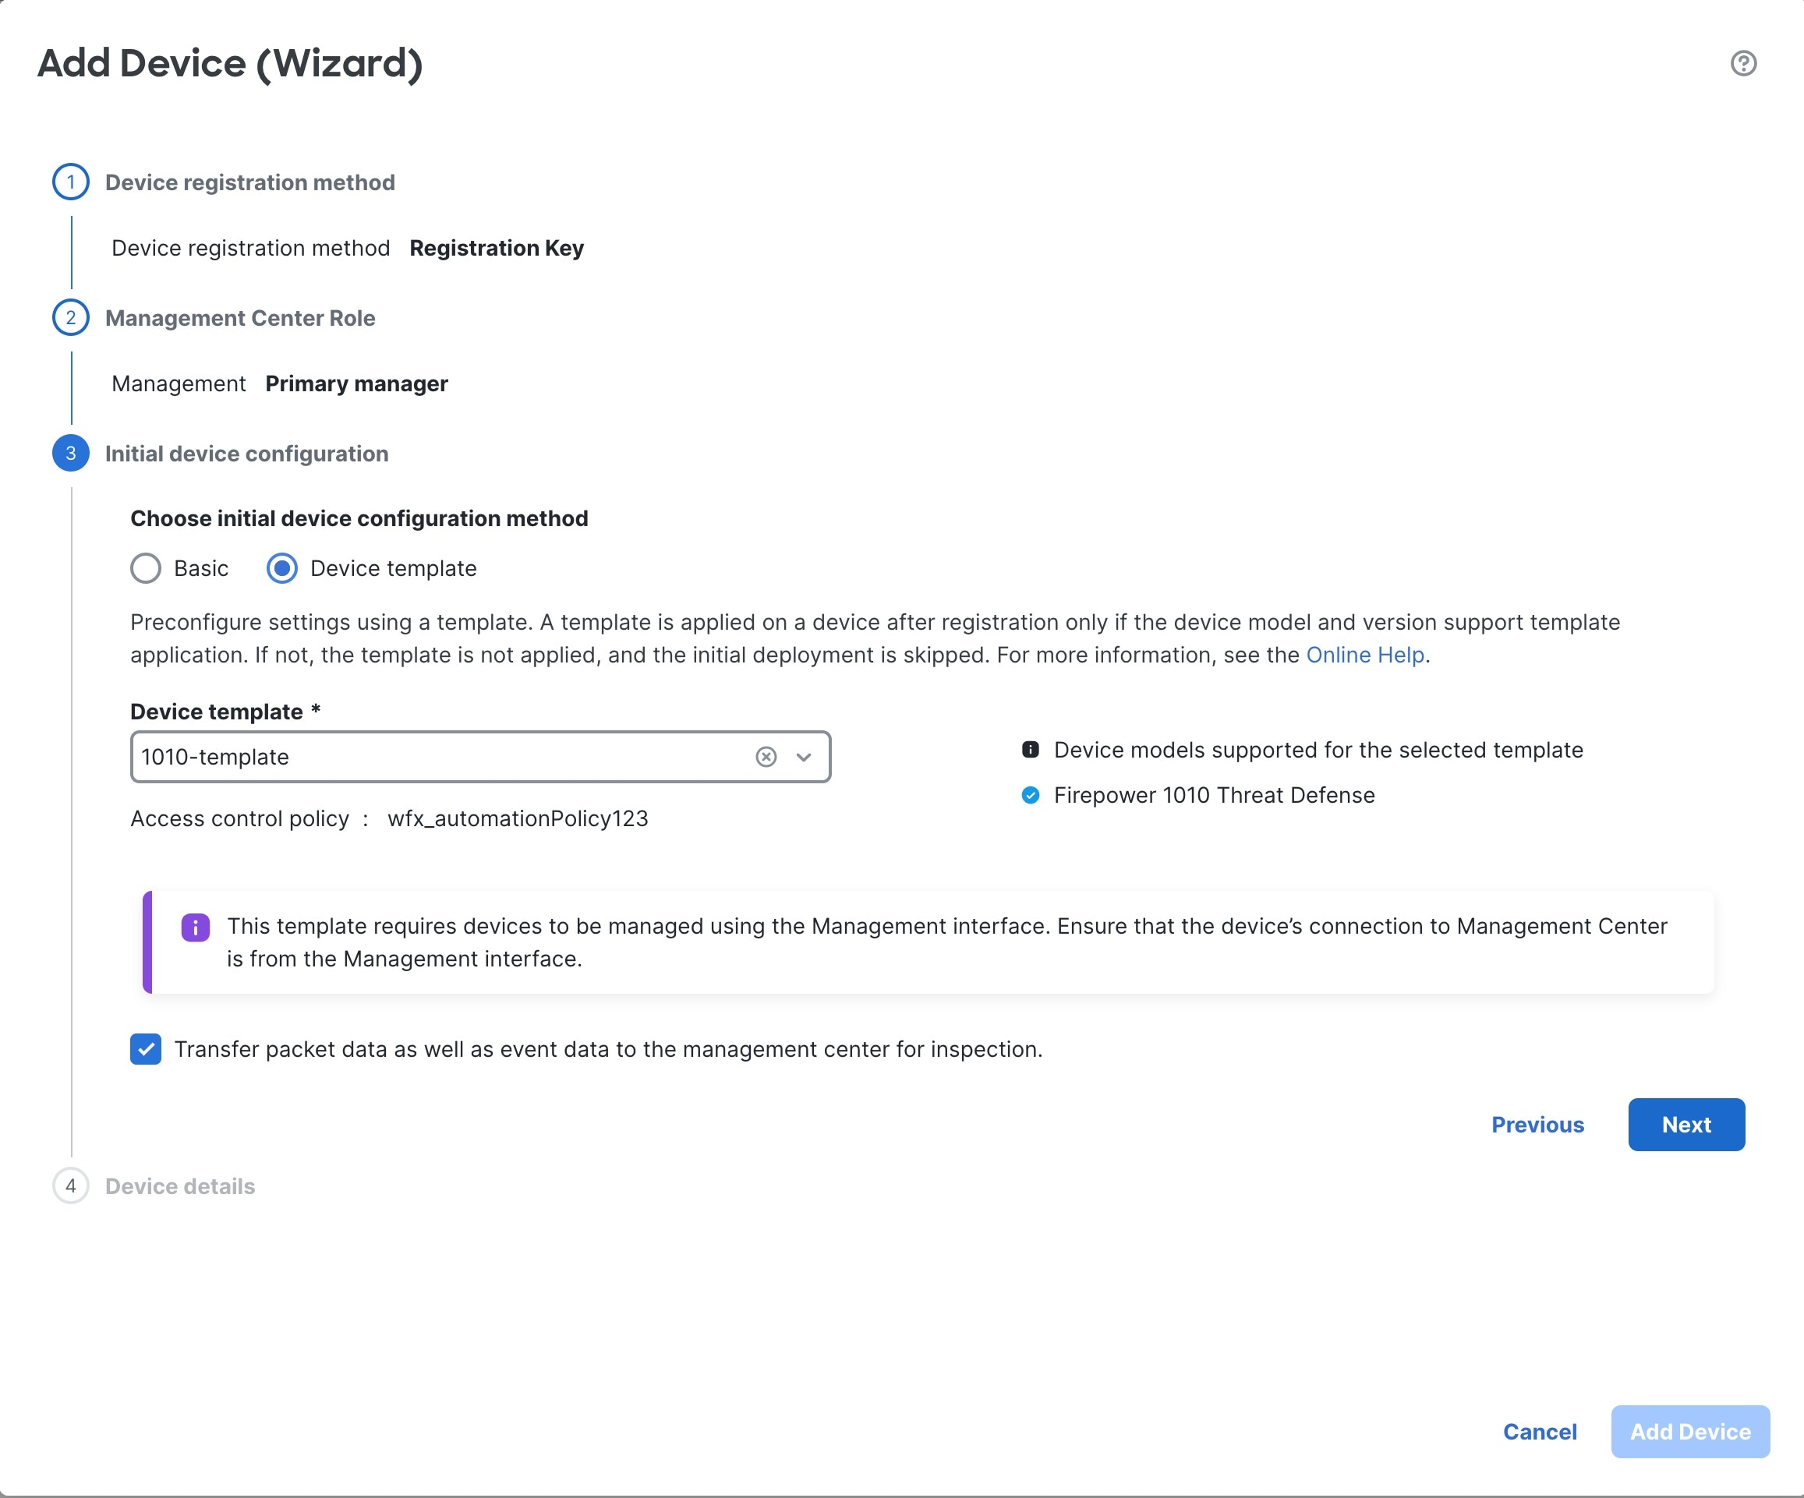The width and height of the screenshot is (1804, 1498).
Task: Expand the Device registration method step
Action: 250,183
